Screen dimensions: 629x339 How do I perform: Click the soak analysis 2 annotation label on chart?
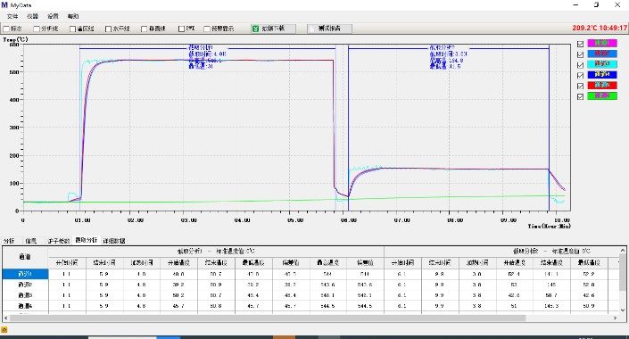click(x=448, y=56)
